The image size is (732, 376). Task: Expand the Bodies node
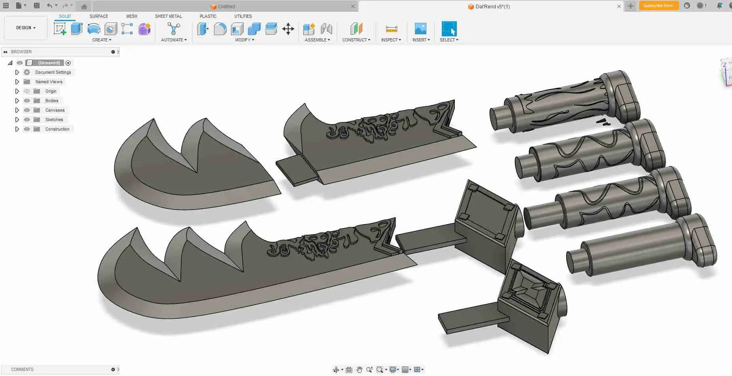pyautogui.click(x=17, y=101)
